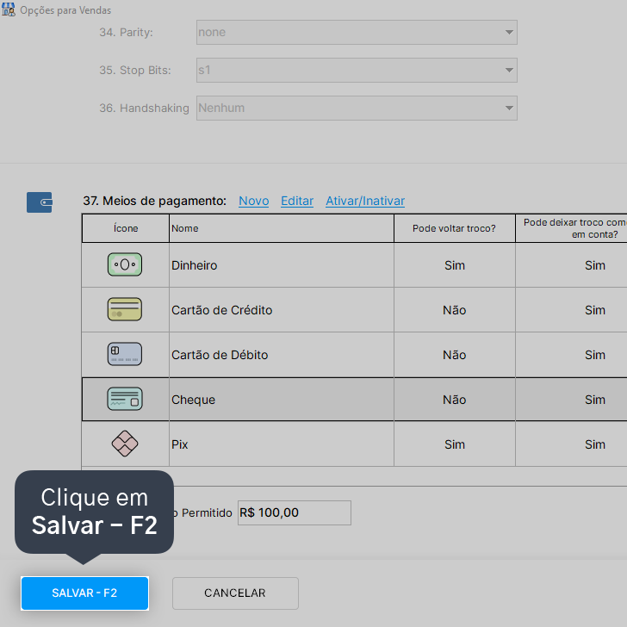Screen dimensions: 627x627
Task: Click the blue wallet icon
Action: (x=40, y=202)
